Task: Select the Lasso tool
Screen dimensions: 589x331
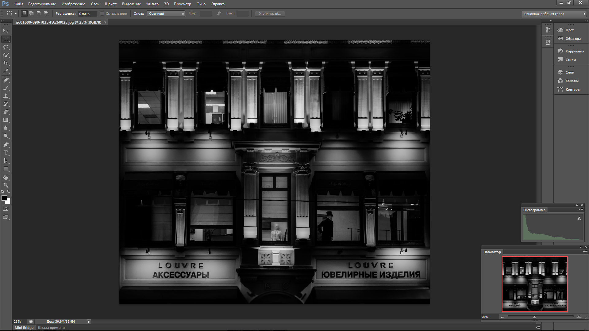Action: [x=6, y=47]
